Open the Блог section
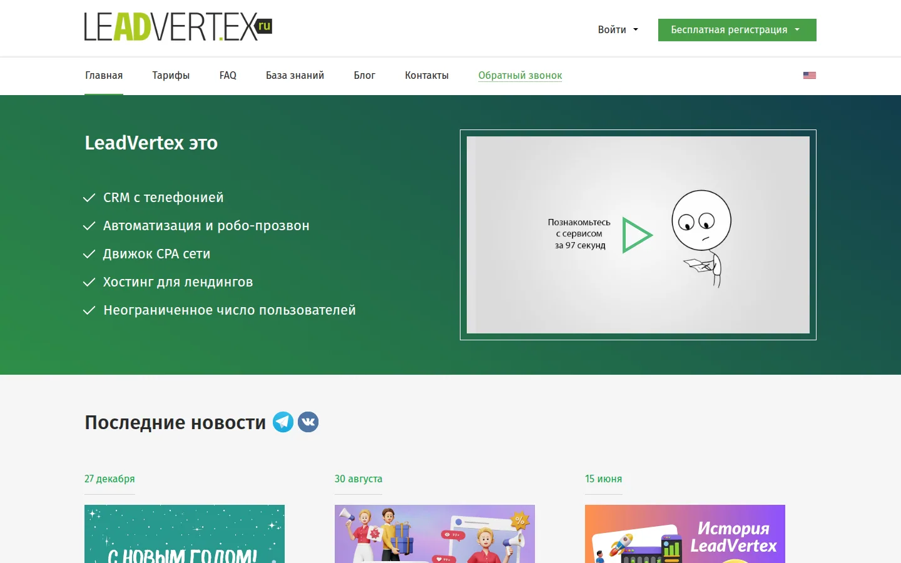 (x=365, y=75)
